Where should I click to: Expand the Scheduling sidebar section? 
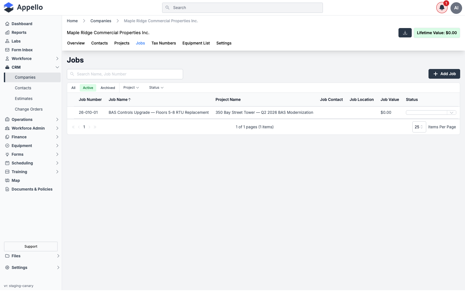tap(57, 163)
